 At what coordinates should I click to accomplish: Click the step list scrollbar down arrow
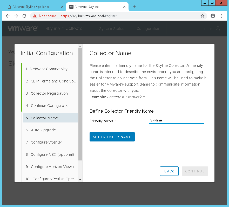tap(80, 180)
